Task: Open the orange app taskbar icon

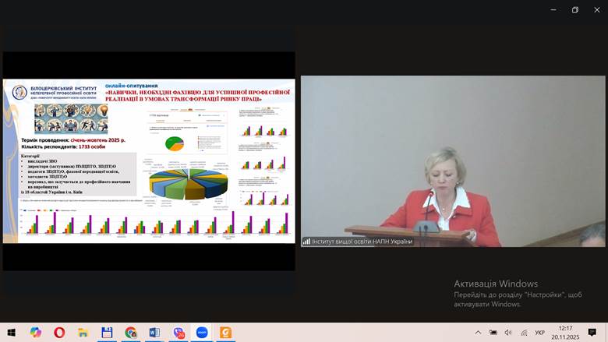Action: (x=225, y=333)
